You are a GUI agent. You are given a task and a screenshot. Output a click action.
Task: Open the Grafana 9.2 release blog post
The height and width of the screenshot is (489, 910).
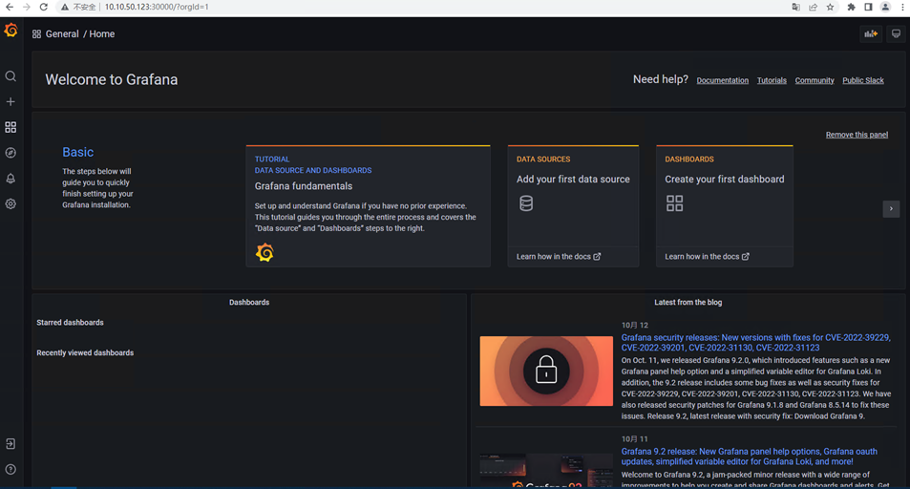coord(750,457)
